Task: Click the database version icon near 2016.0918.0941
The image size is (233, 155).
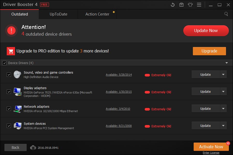Action: click(x=33, y=148)
